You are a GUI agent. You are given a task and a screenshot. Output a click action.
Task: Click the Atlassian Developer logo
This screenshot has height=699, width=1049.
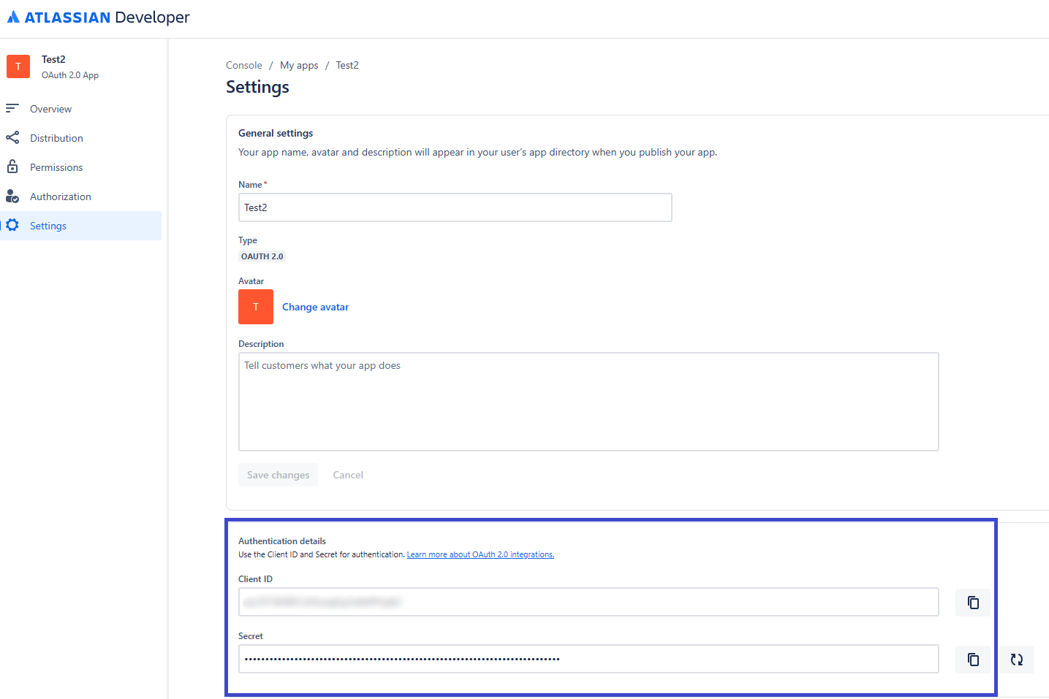[98, 16]
